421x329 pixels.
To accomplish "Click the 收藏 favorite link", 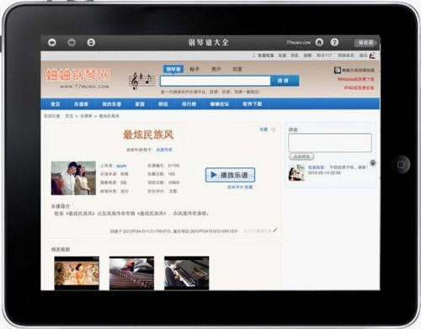I will 264,130.
